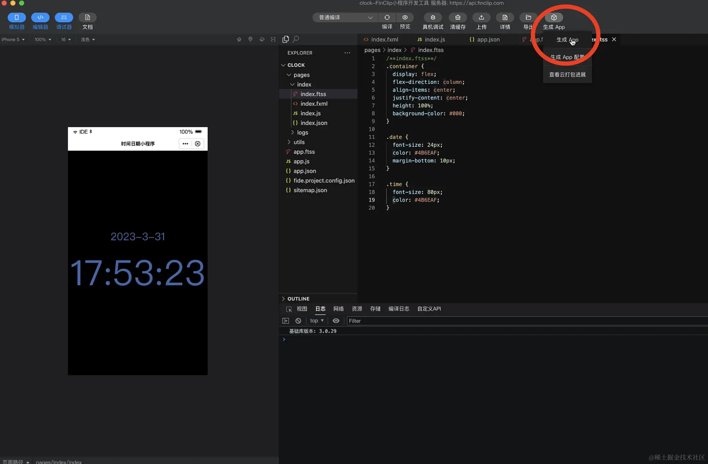Open the 普通编译 compile mode dropdown
This screenshot has height=464, width=708.
click(x=344, y=18)
